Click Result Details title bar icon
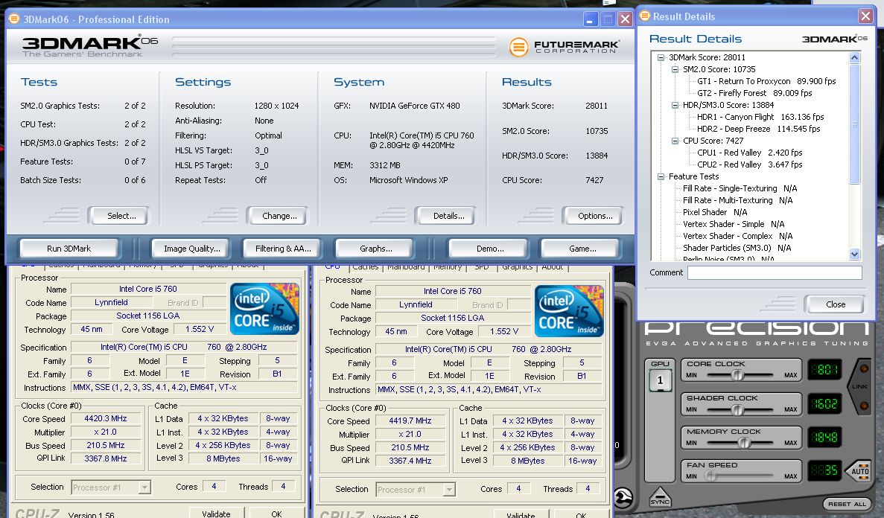 click(644, 16)
